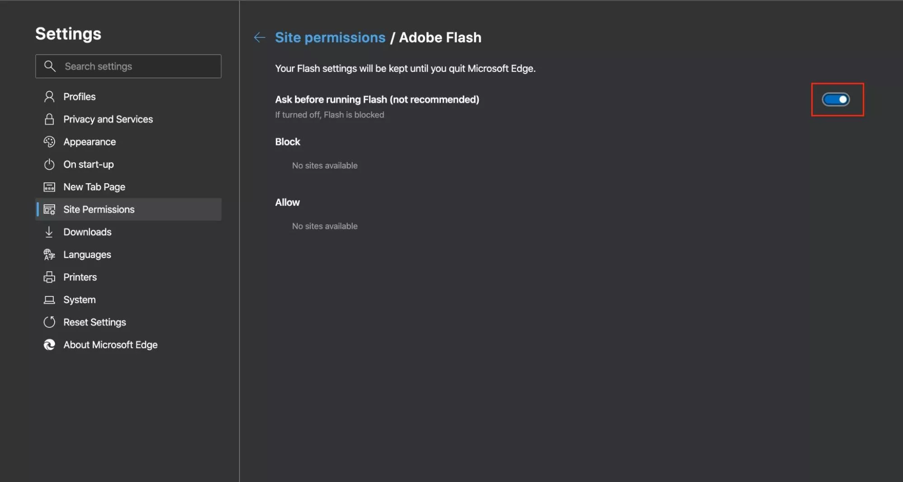The height and width of the screenshot is (482, 903).
Task: Click the Languages icon in sidebar
Action: pos(49,255)
